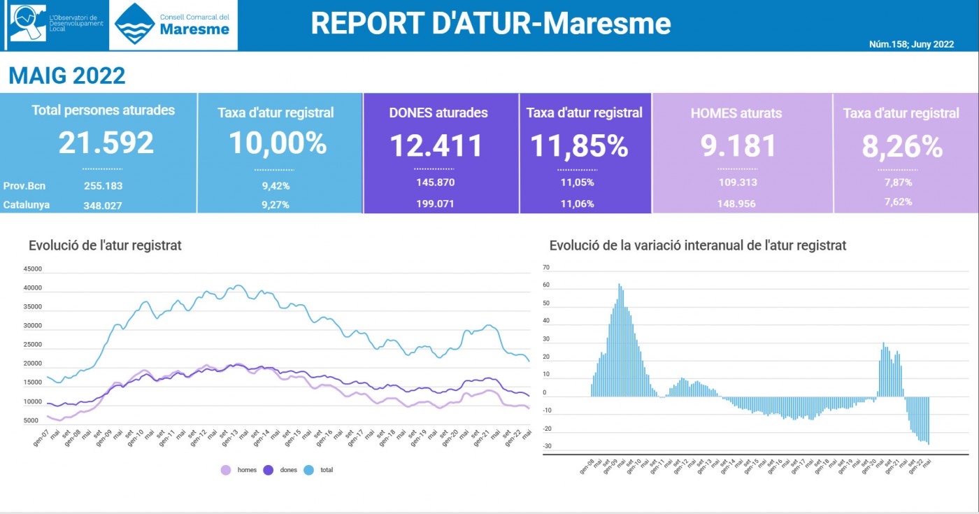The height and width of the screenshot is (514, 979).
Task: Click the value 199.071 under DONES
Action: coord(436,204)
